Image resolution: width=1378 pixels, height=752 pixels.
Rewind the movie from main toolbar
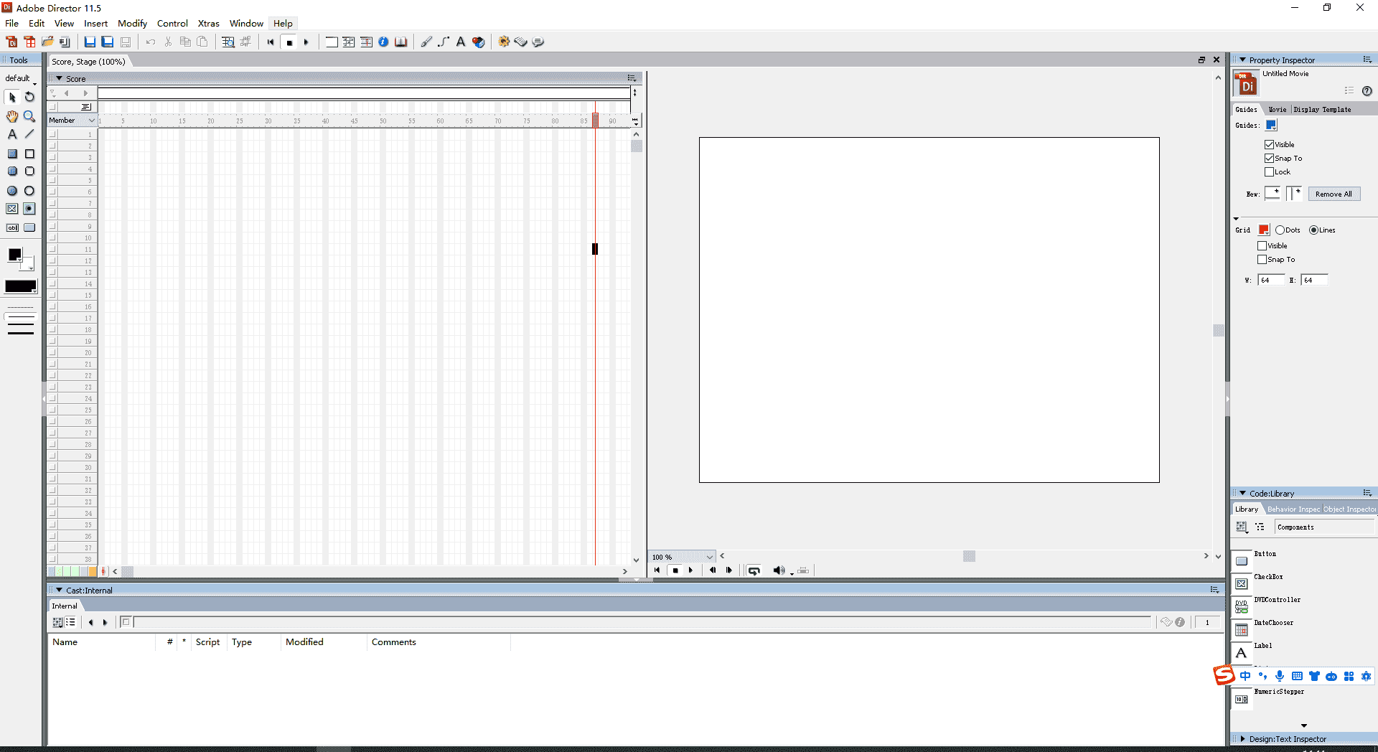[271, 42]
